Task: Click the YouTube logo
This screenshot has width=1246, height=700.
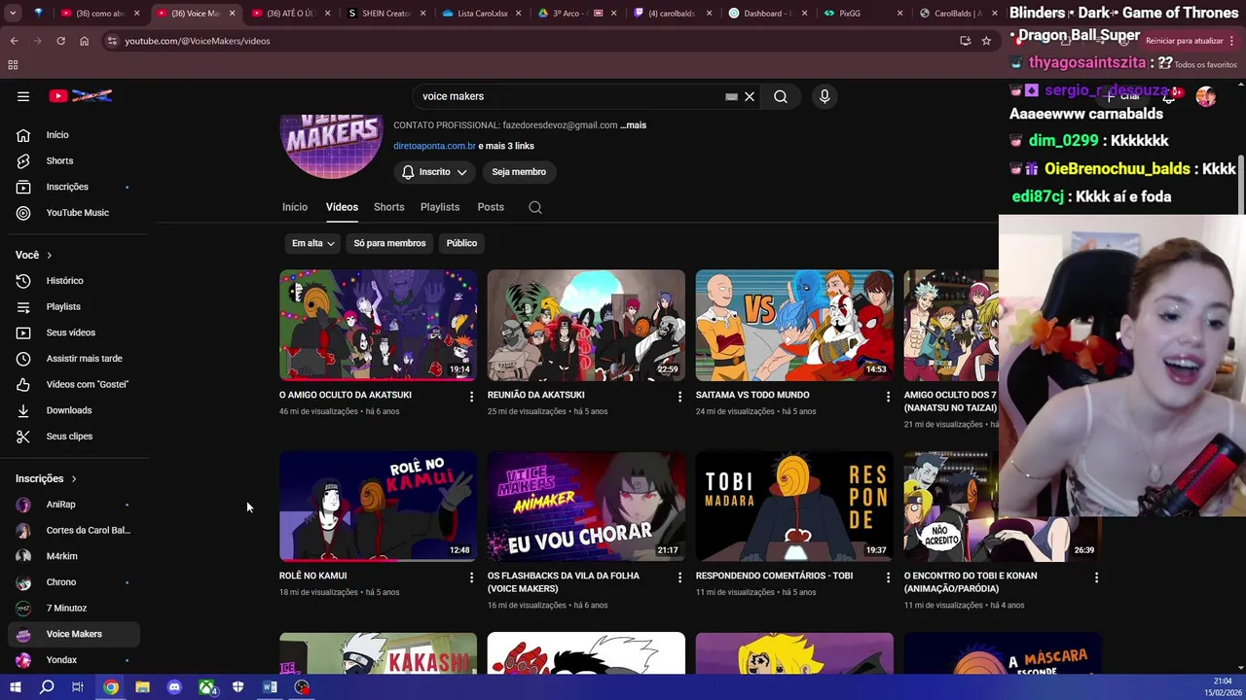Action: [82, 96]
